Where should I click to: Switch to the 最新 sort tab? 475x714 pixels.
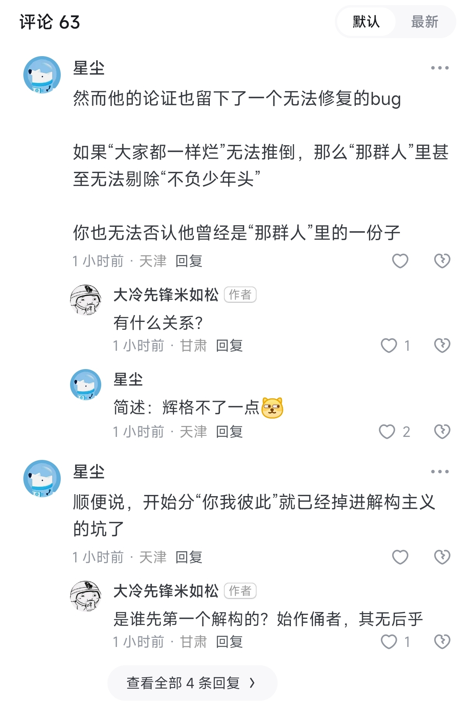(425, 22)
